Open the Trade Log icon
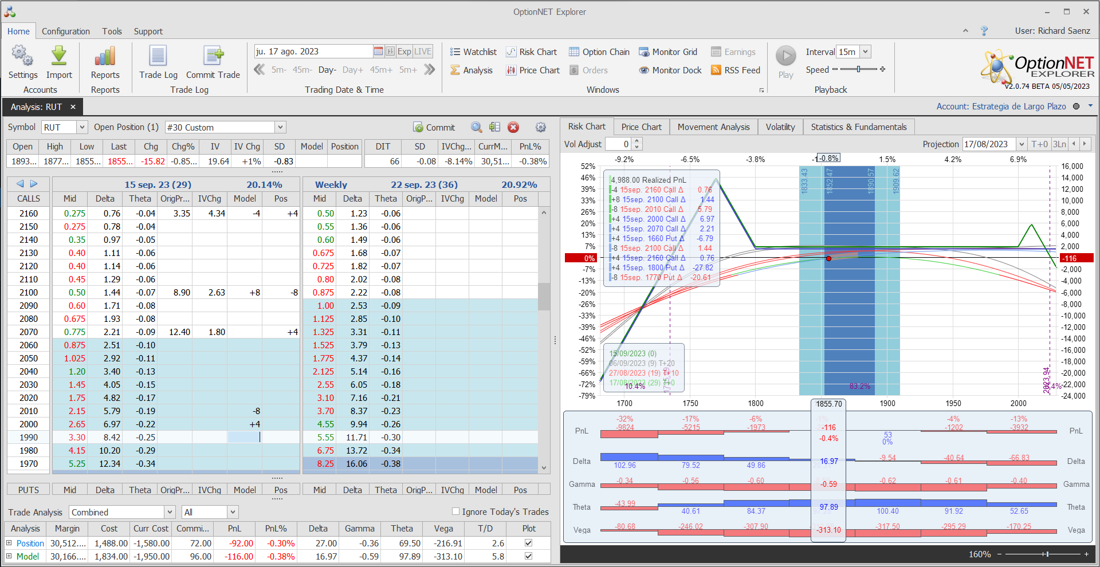The height and width of the screenshot is (567, 1100). click(x=158, y=57)
